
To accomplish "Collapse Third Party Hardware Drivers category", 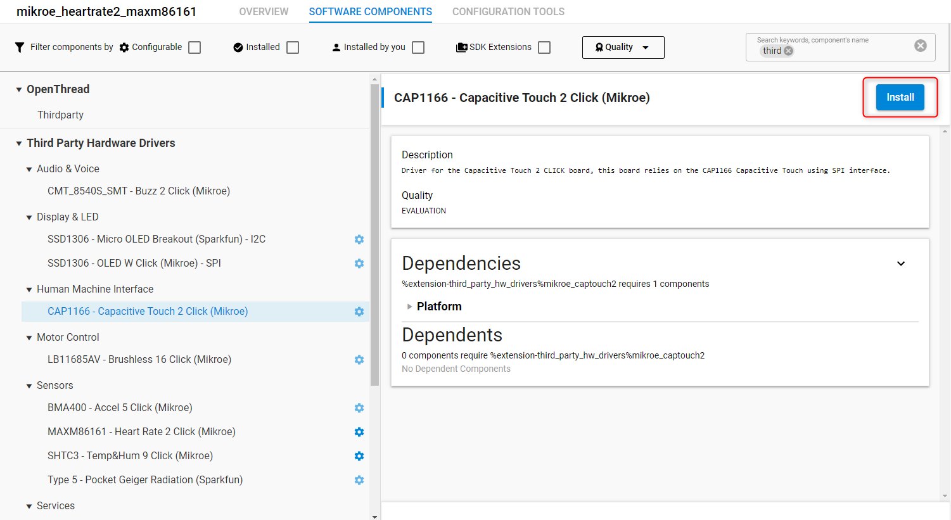I will pos(19,144).
